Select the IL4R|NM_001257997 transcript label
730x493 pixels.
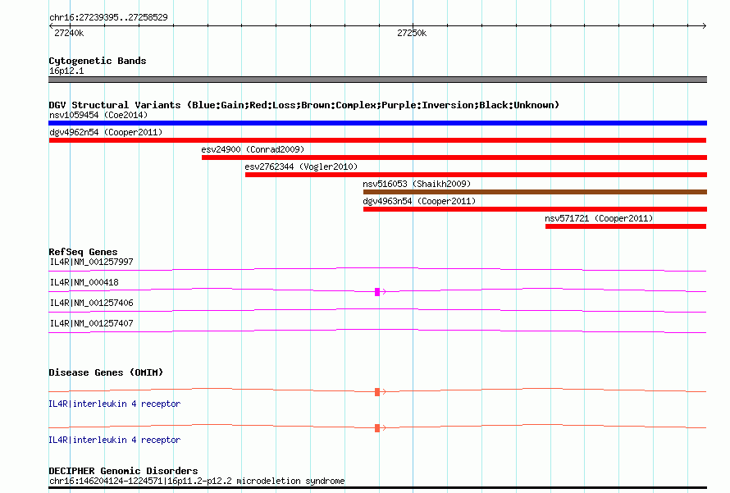tap(91, 262)
